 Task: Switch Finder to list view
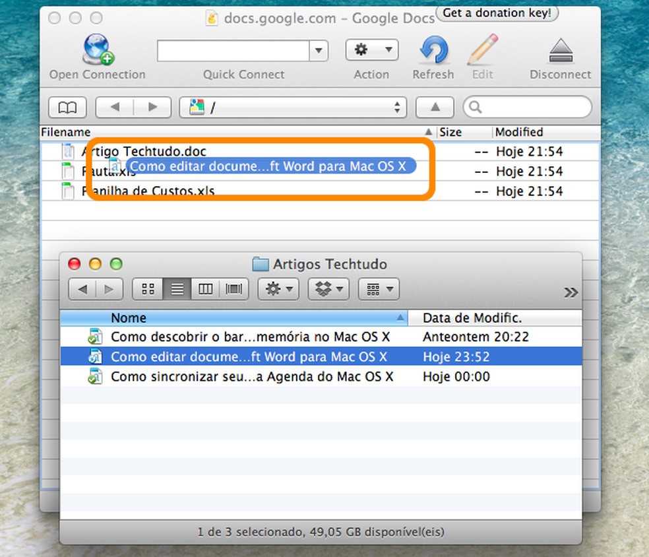[177, 289]
